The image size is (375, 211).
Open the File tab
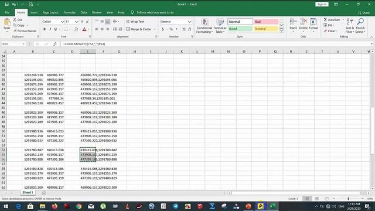pos(7,12)
